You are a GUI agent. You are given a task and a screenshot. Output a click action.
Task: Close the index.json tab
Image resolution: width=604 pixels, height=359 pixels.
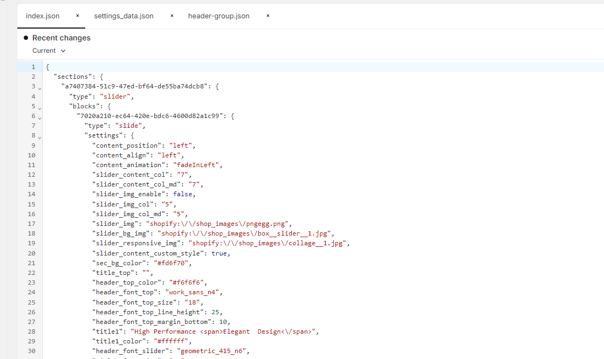coord(78,16)
